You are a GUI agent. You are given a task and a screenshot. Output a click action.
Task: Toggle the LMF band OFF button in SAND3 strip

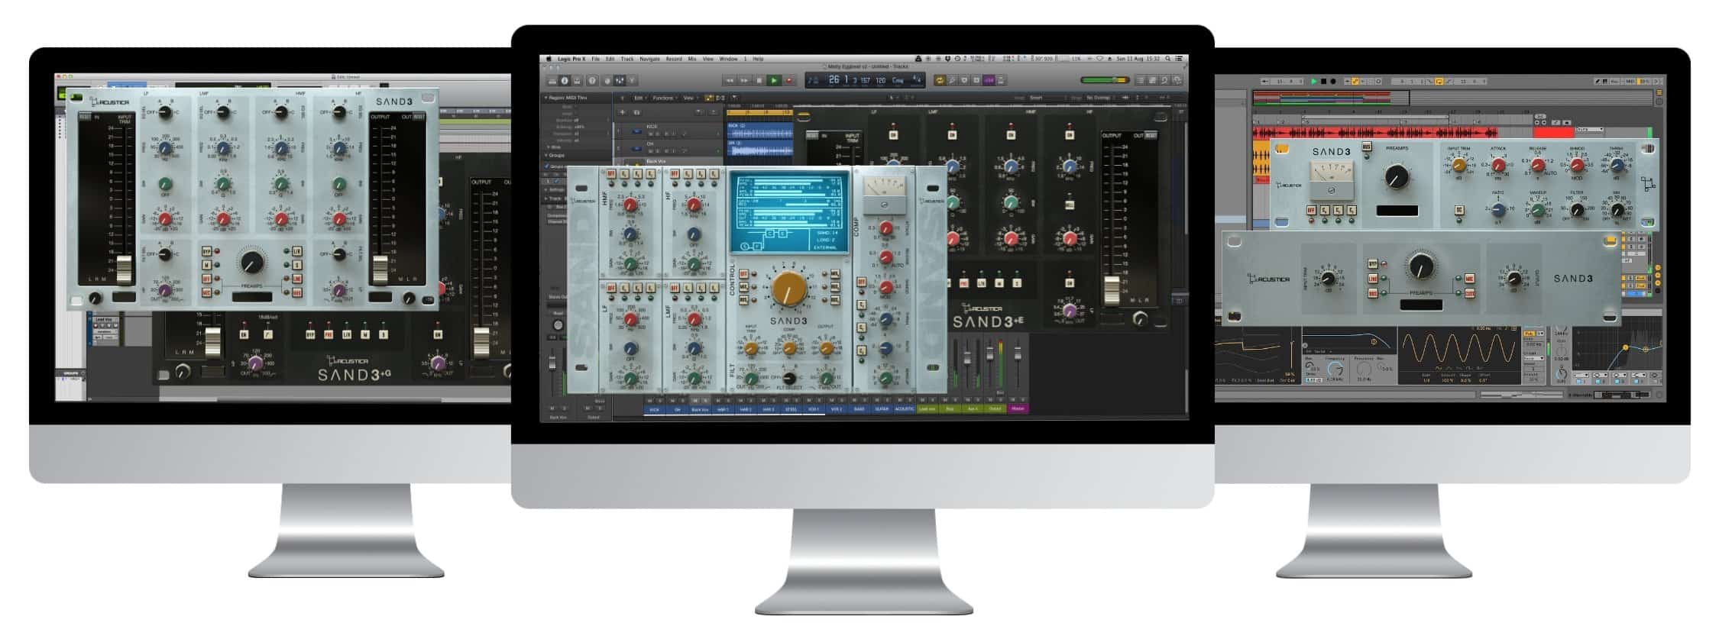[675, 288]
